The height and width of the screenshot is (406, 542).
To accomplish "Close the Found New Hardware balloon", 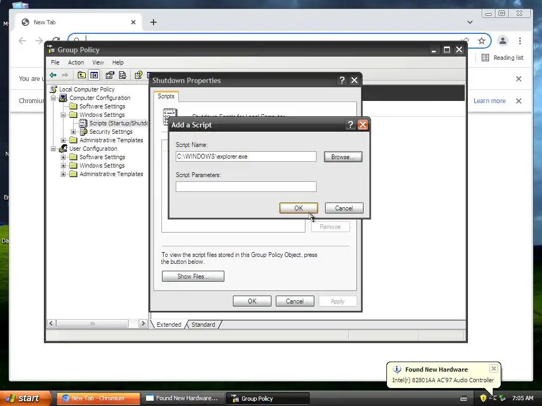I will pyautogui.click(x=494, y=368).
